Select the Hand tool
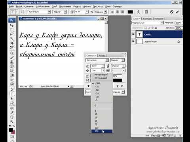This screenshot has width=190, height=142. click(12, 117)
